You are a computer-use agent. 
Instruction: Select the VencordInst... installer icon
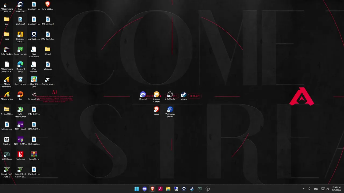[x=34, y=96]
